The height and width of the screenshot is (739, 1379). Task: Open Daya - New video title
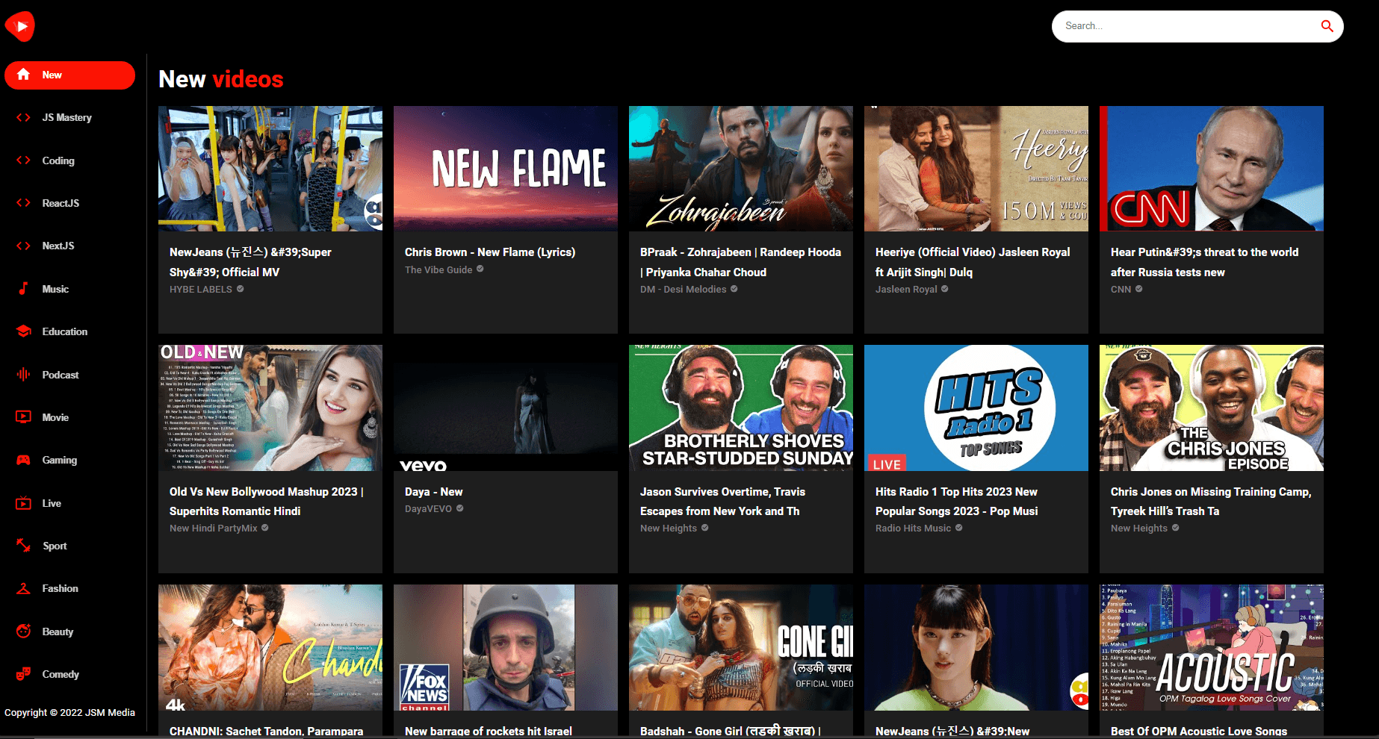pos(433,492)
